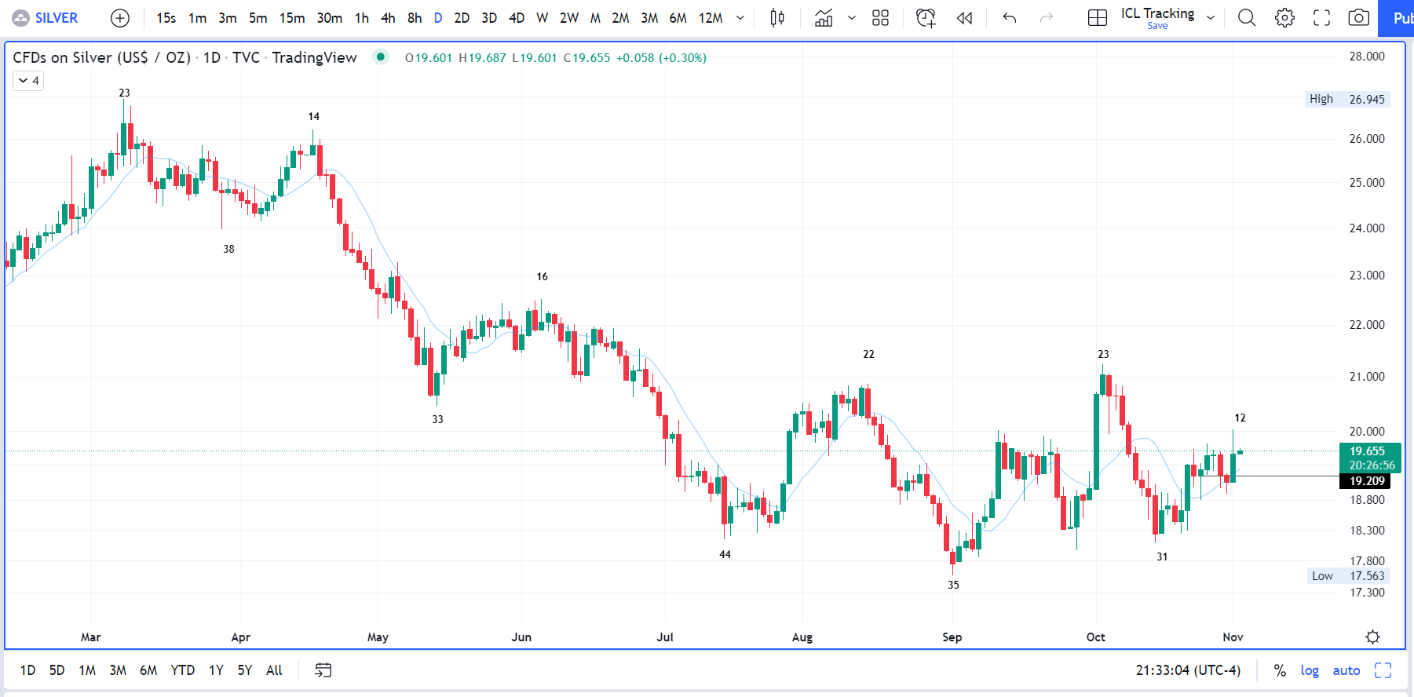This screenshot has width=1414, height=697.
Task: Choose the 3D interval
Action: pos(489,18)
